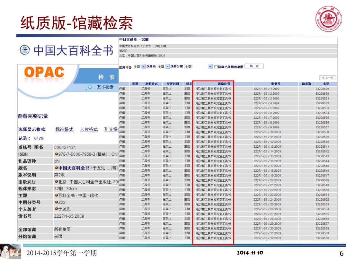Screen dimensions: 347x260
Task: Click the 第2版 value in 版本说明 row
Action: 59,175
